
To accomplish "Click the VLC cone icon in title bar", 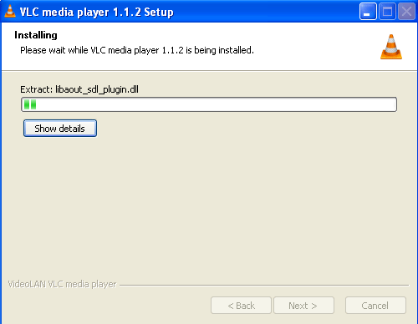I will point(10,12).
